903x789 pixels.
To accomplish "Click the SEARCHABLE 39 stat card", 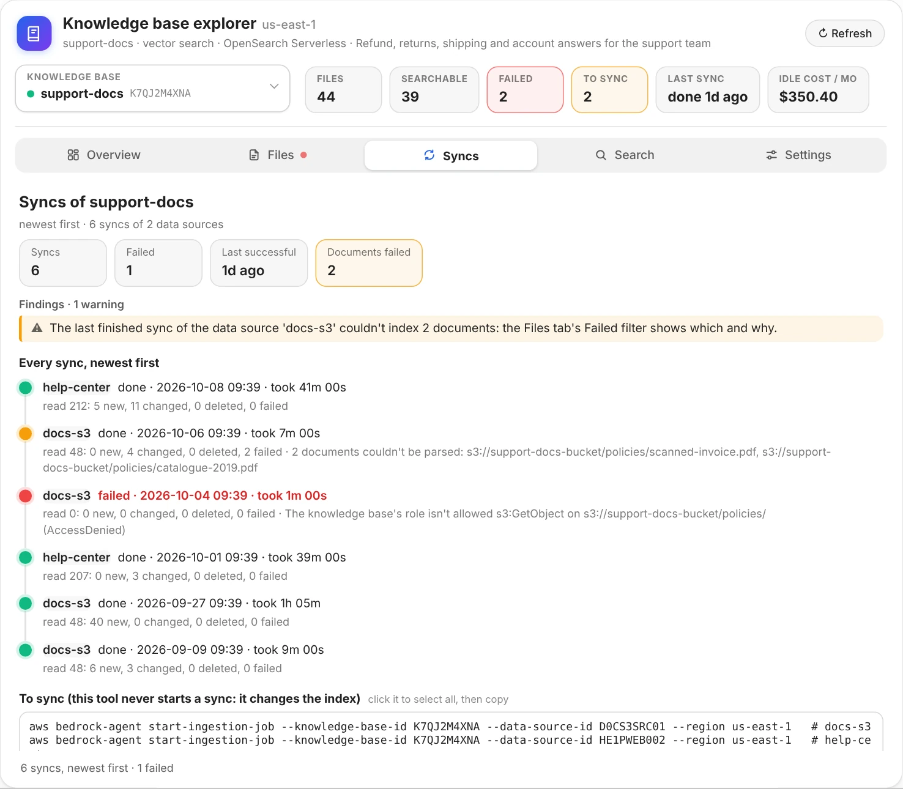I will (434, 89).
